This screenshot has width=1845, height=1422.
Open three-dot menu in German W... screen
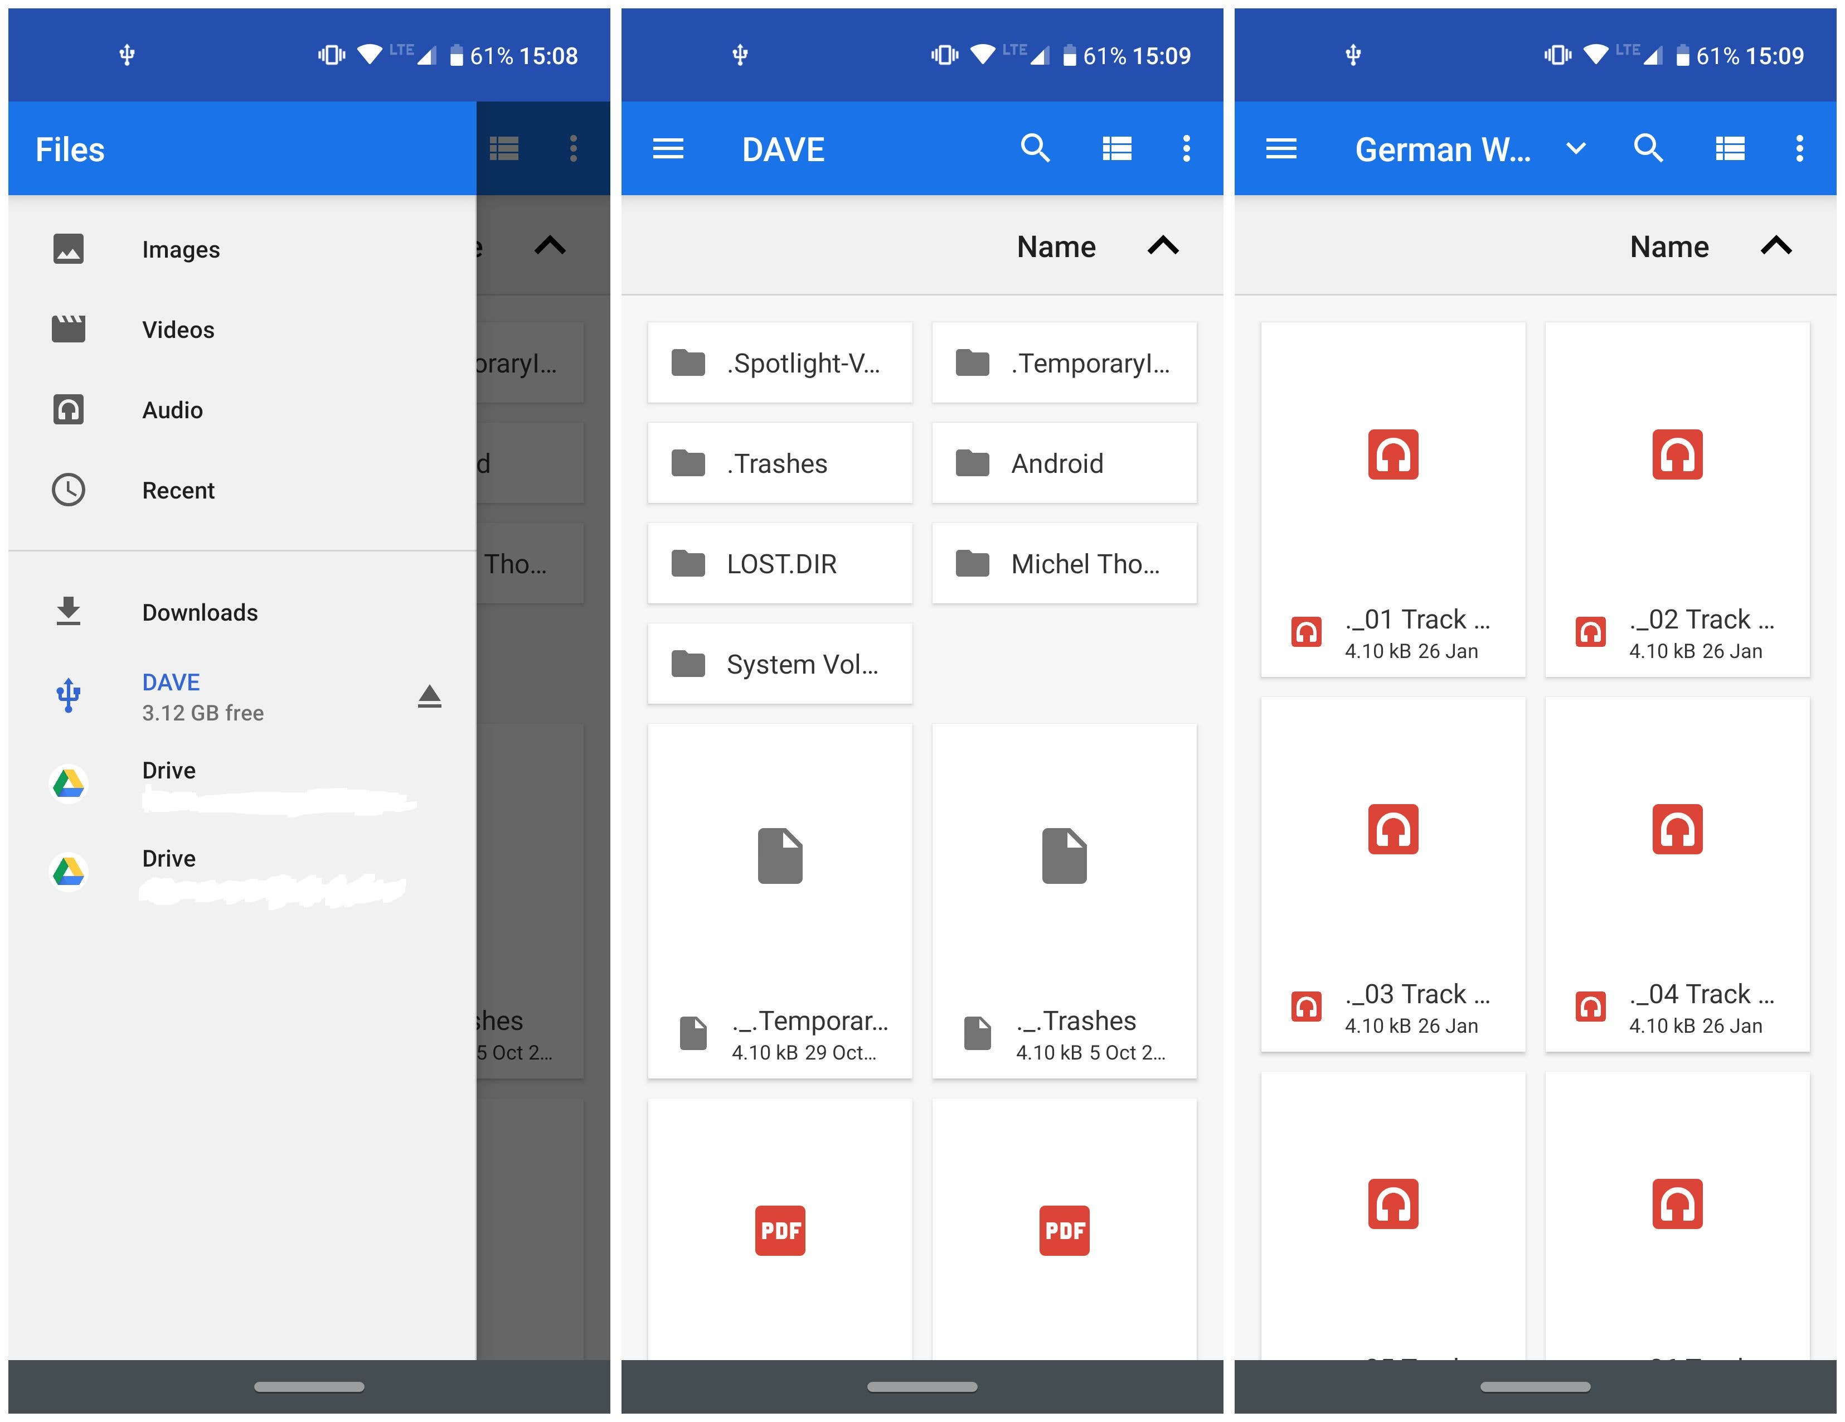point(1799,149)
